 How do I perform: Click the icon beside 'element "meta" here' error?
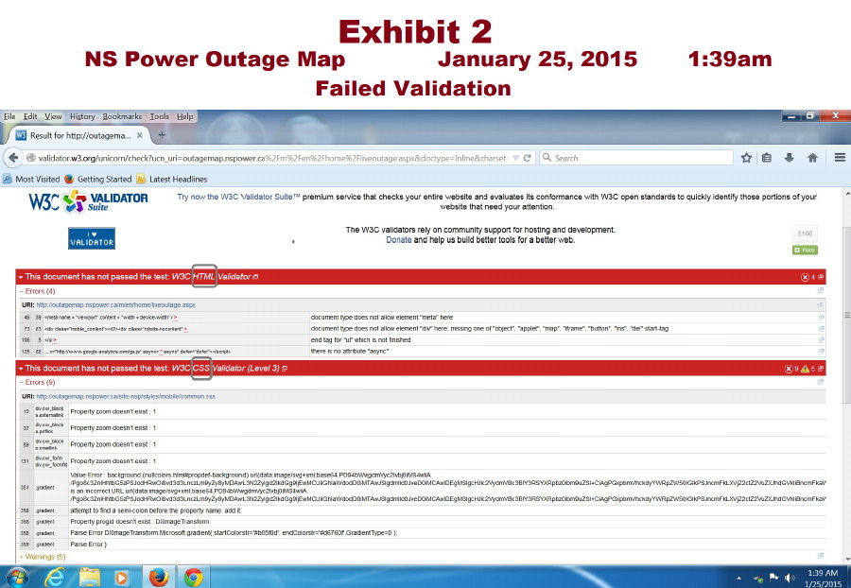coord(821,318)
